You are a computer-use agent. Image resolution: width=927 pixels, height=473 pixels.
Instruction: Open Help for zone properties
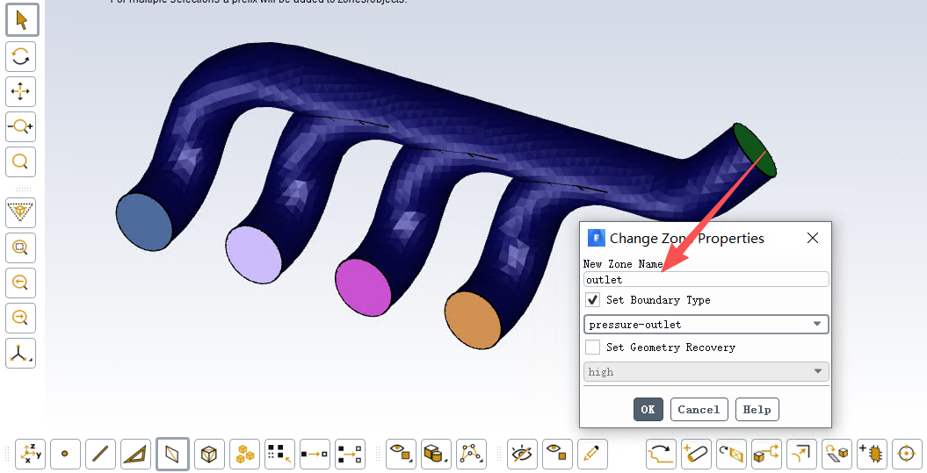pyautogui.click(x=757, y=409)
